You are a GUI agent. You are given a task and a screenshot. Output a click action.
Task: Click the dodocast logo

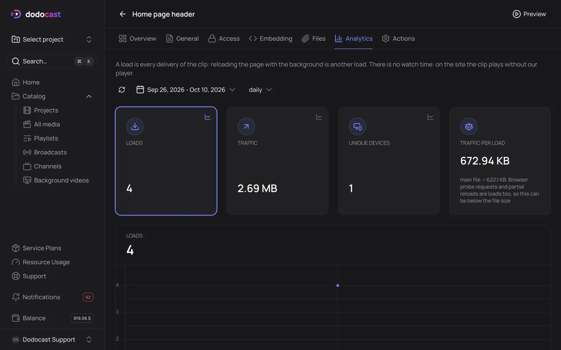36,14
